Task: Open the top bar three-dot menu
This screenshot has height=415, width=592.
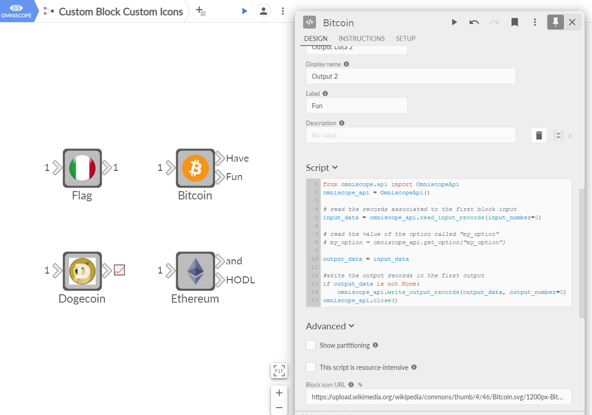Action: [x=283, y=11]
